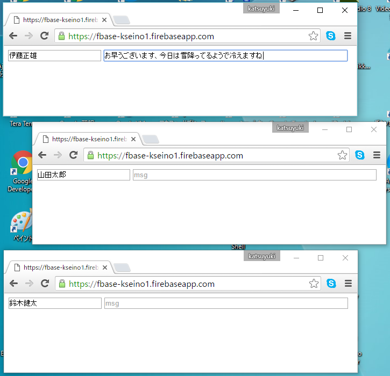The height and width of the screenshot is (376, 390).
Task: Reload page in middle browser window
Action: pos(73,155)
